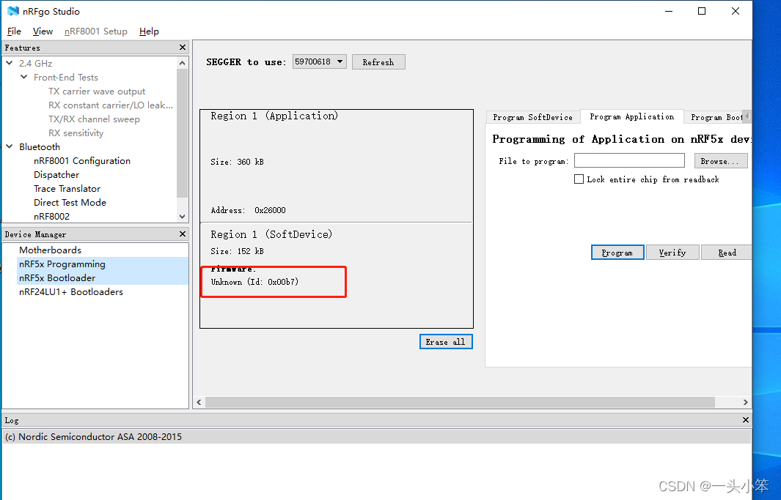The width and height of the screenshot is (781, 500).
Task: Click horizontal scrollbar right arrow
Action: click(746, 402)
